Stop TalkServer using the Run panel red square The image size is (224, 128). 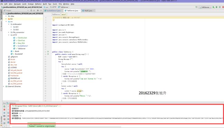click(4, 110)
